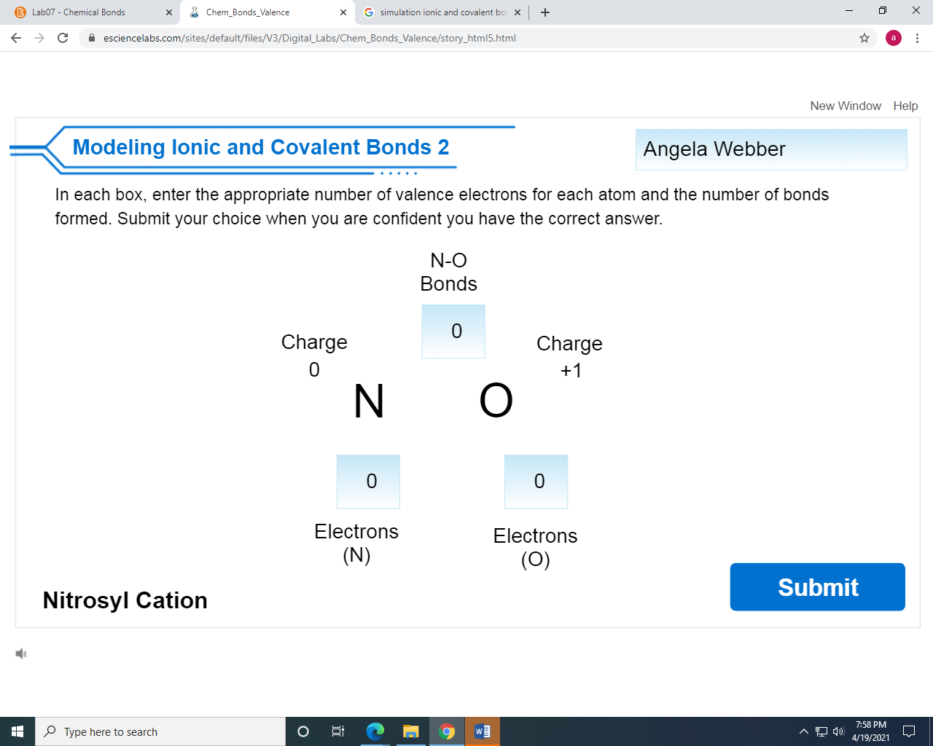Switch to the Google simulation search tab

pos(442,12)
